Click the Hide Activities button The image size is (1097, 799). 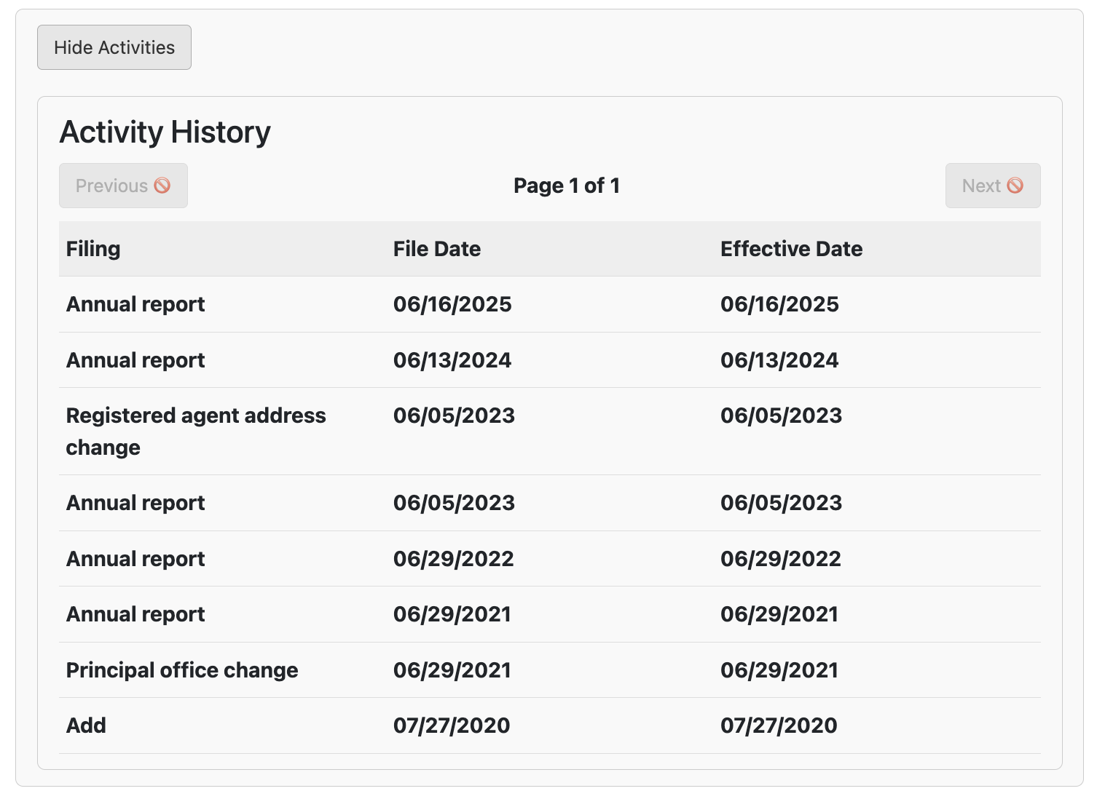coord(114,47)
